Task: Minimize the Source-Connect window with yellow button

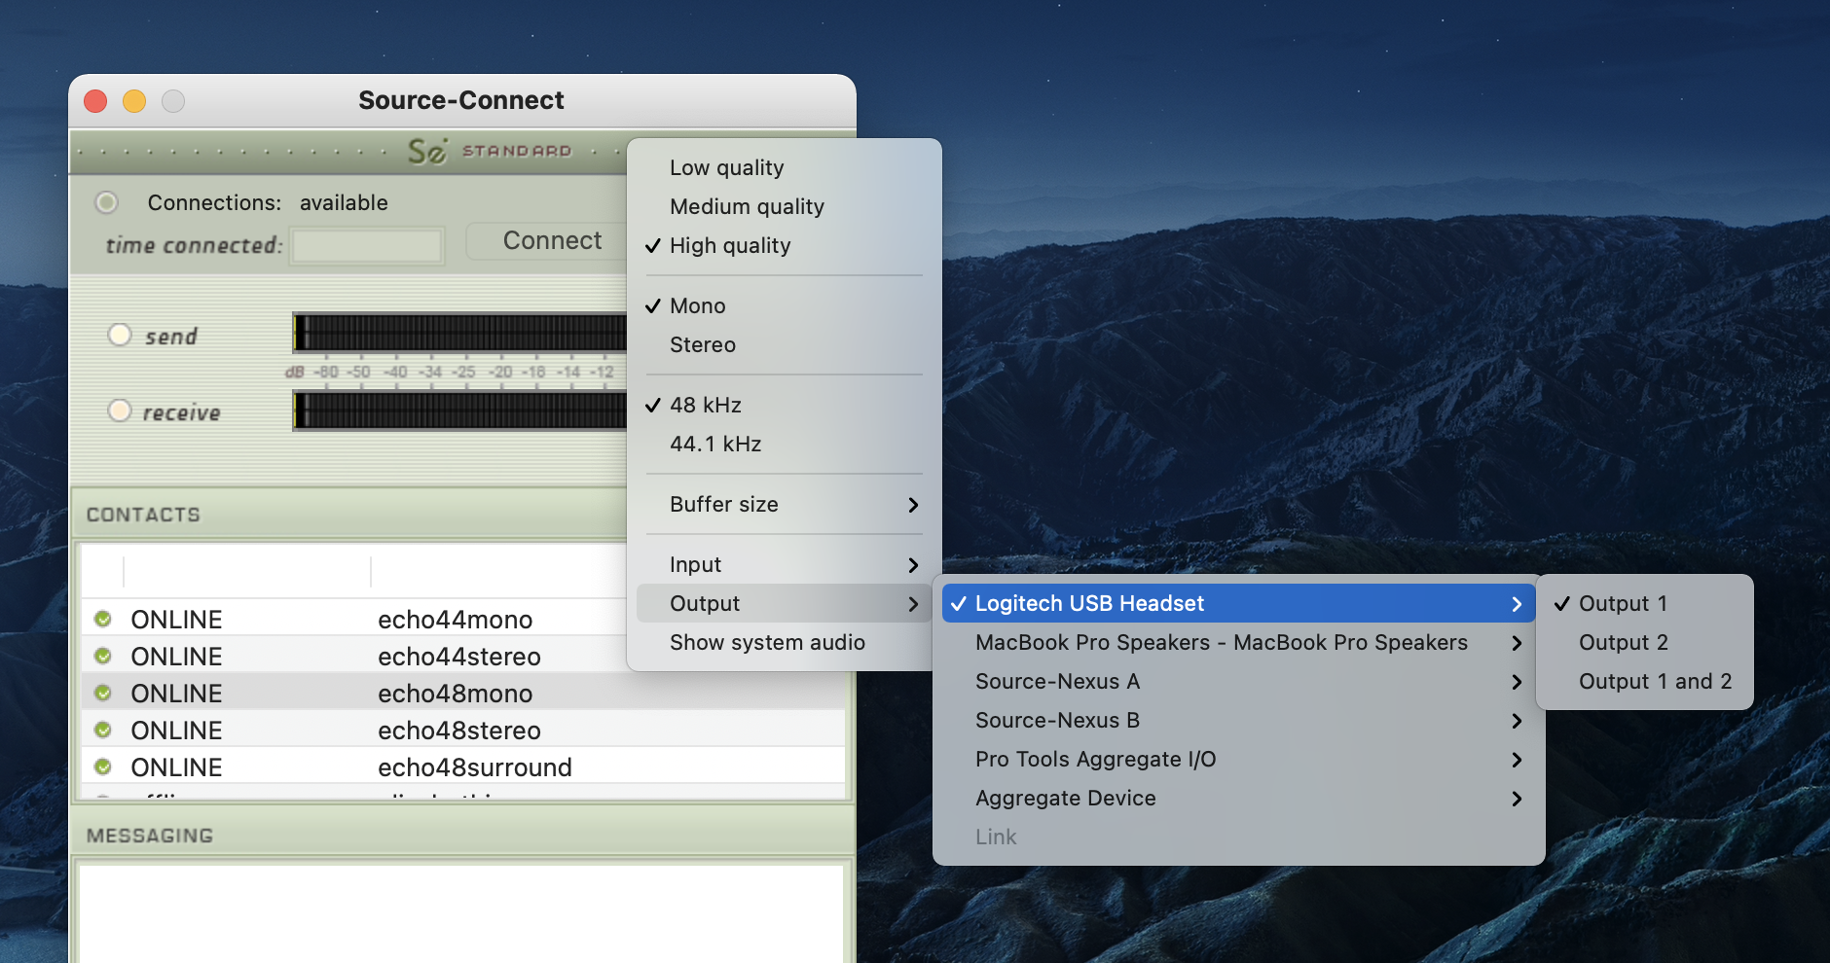Action: pos(134,101)
